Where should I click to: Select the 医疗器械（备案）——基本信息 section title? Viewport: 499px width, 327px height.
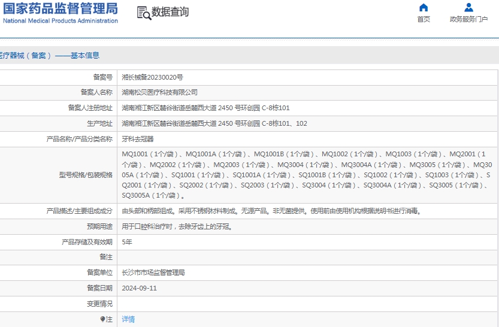(49, 55)
